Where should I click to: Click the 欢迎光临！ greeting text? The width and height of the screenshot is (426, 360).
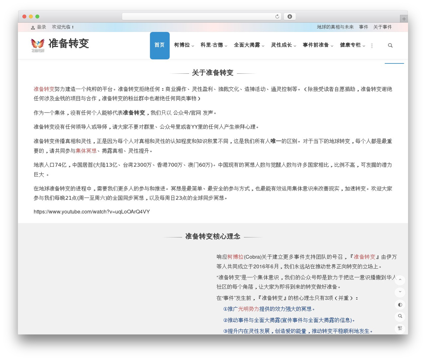pyautogui.click(x=63, y=27)
